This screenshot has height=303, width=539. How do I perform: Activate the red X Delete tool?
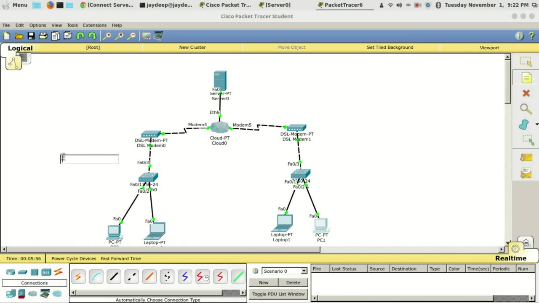pos(526,93)
